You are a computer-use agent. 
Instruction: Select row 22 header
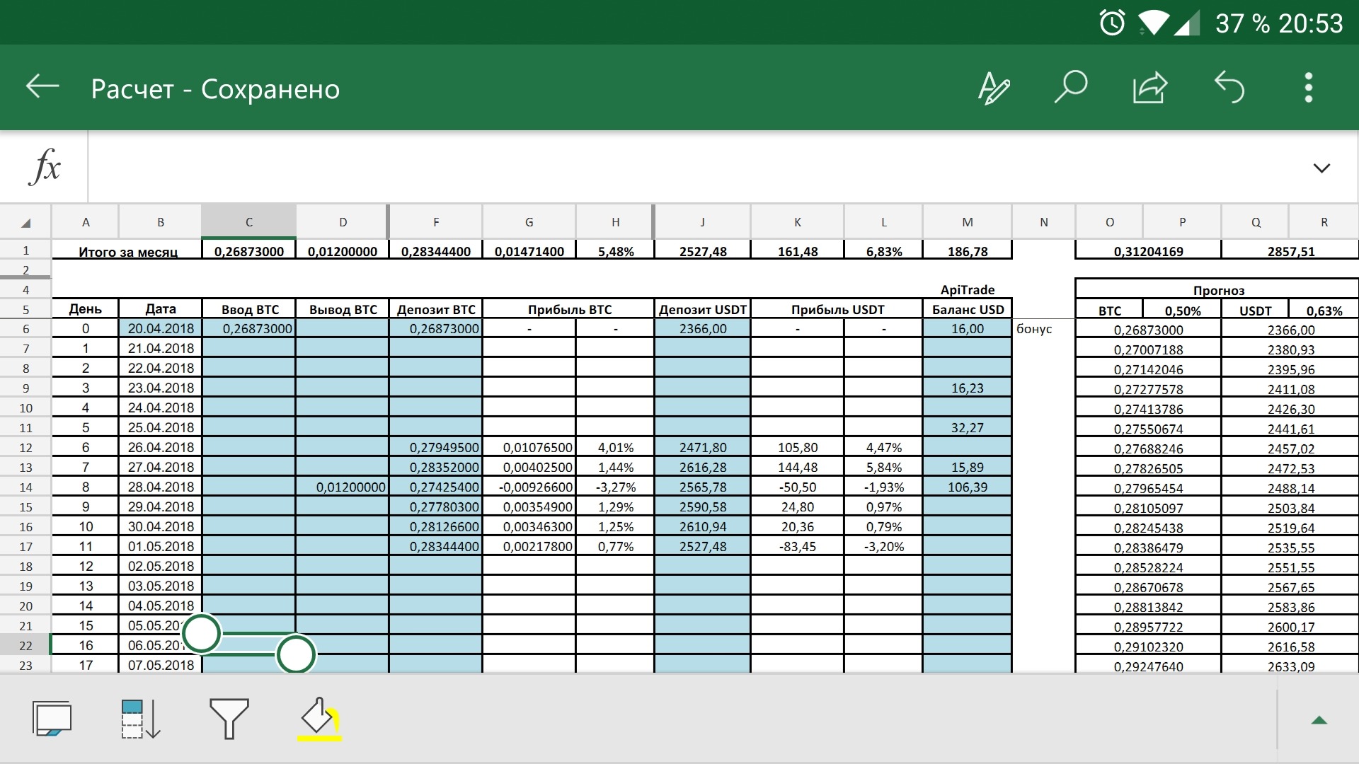(26, 645)
